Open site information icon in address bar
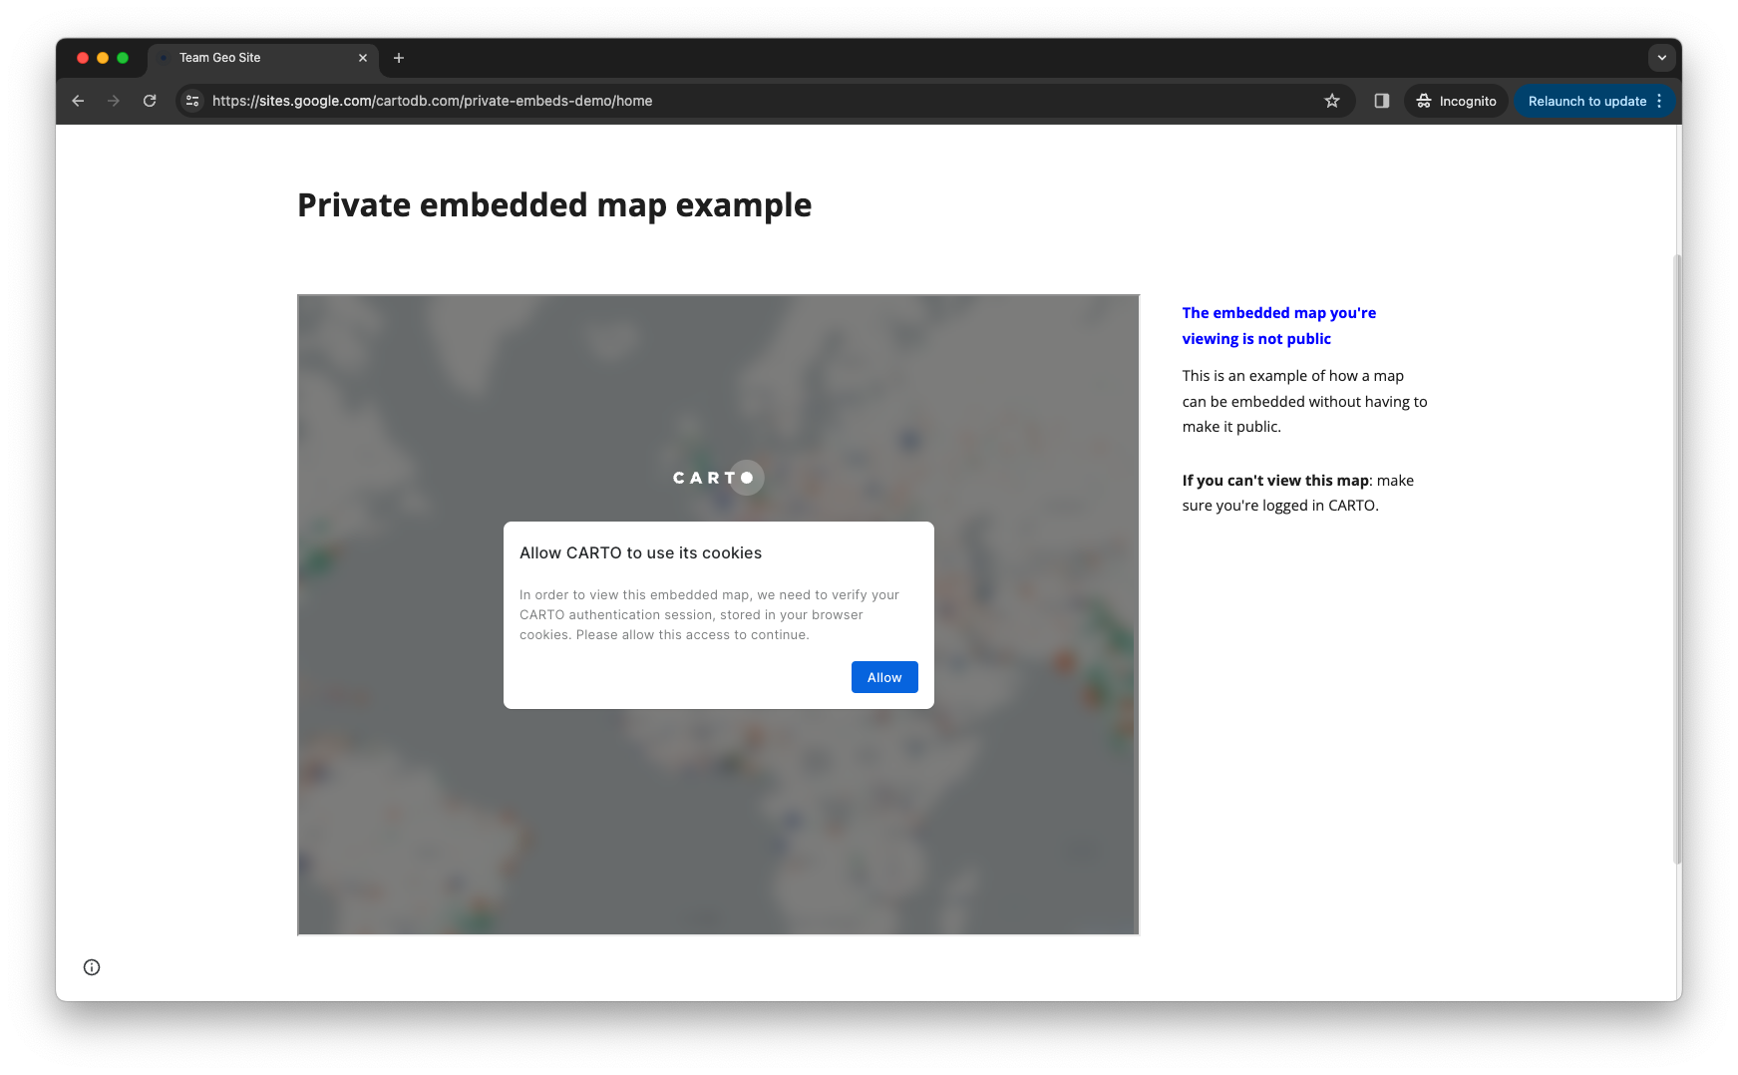This screenshot has width=1738, height=1075. [193, 101]
